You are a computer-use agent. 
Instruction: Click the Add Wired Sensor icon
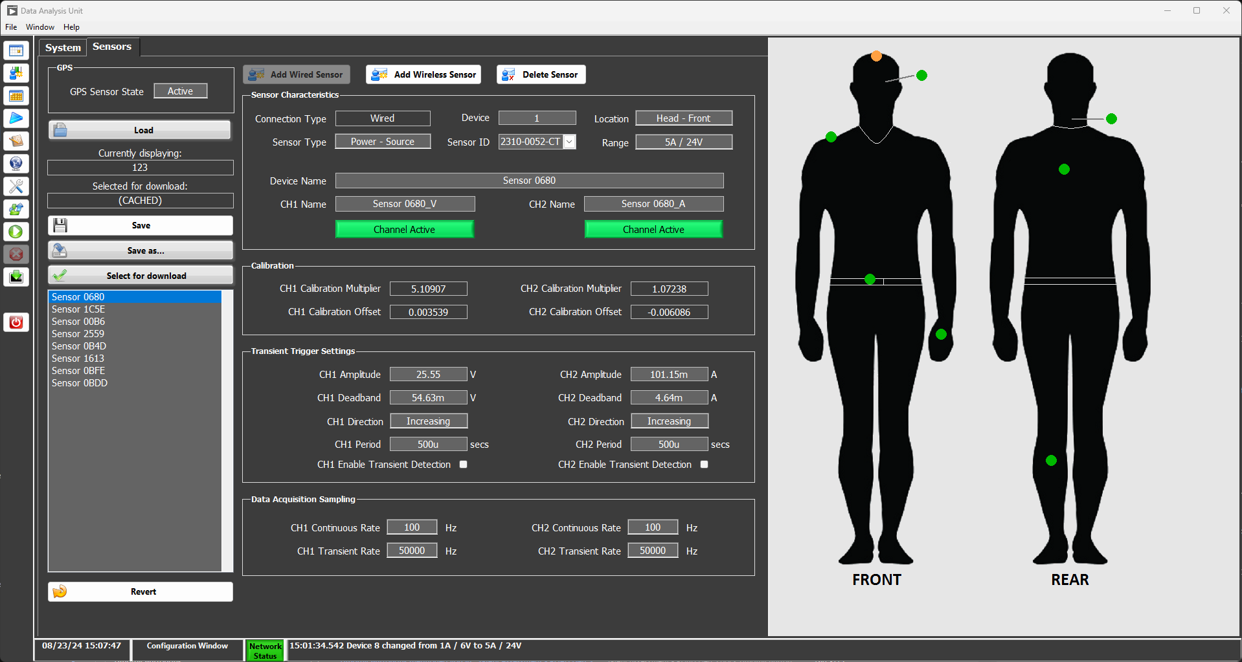[x=256, y=74]
